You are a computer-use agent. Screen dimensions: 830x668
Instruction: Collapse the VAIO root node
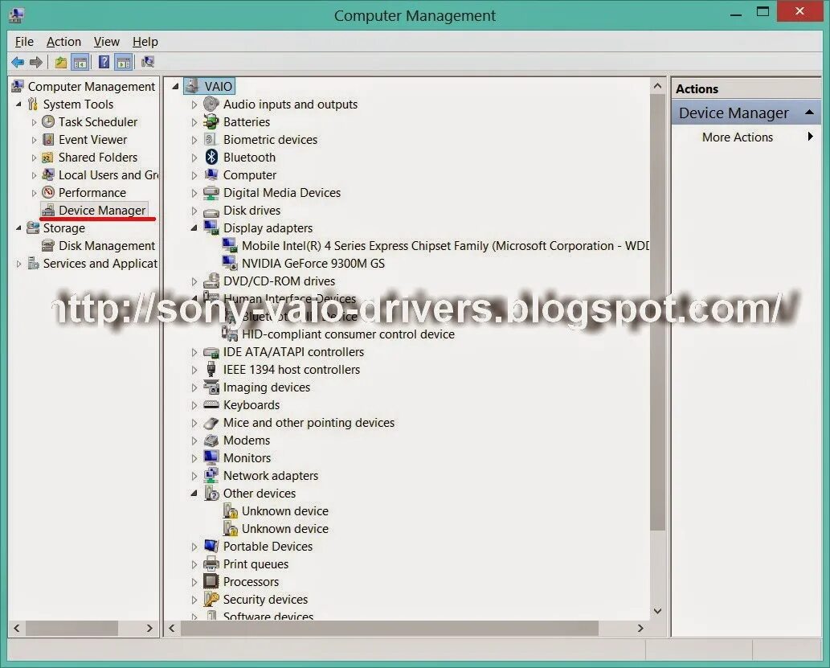[176, 86]
